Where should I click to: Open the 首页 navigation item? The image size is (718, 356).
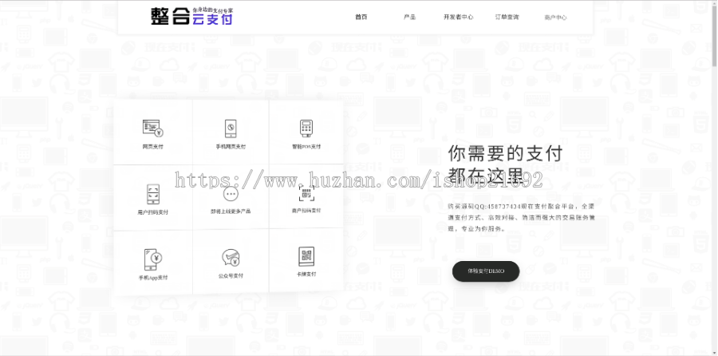tap(361, 17)
